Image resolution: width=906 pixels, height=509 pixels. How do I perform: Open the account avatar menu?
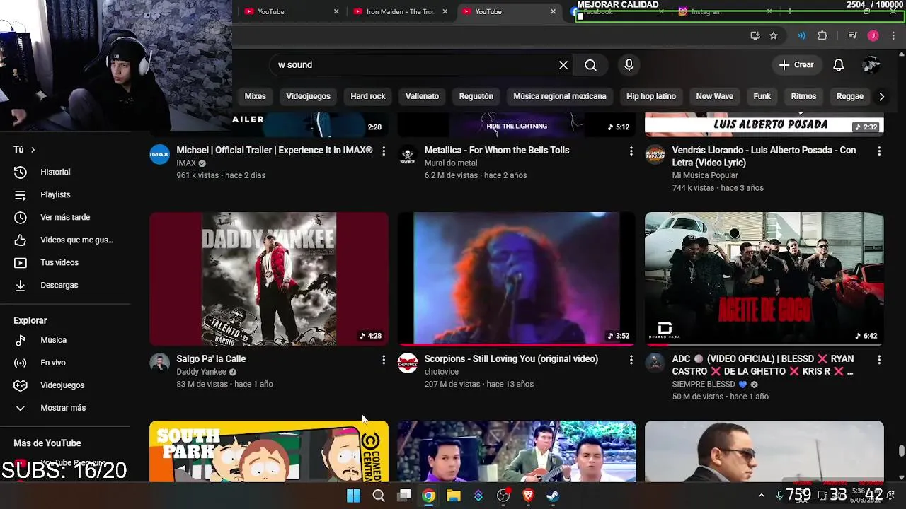click(871, 65)
